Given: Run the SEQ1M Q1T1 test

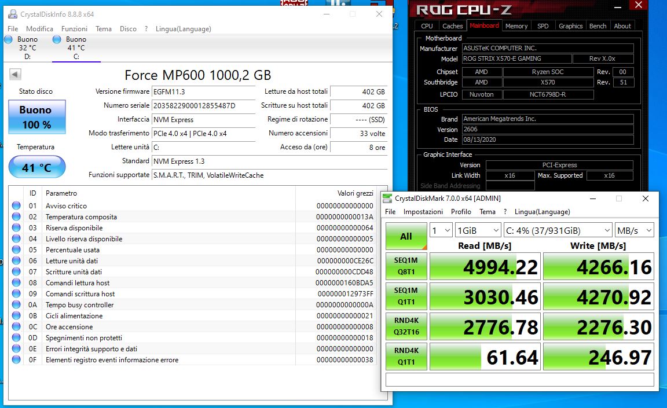Looking at the screenshot, I should pos(406,296).
